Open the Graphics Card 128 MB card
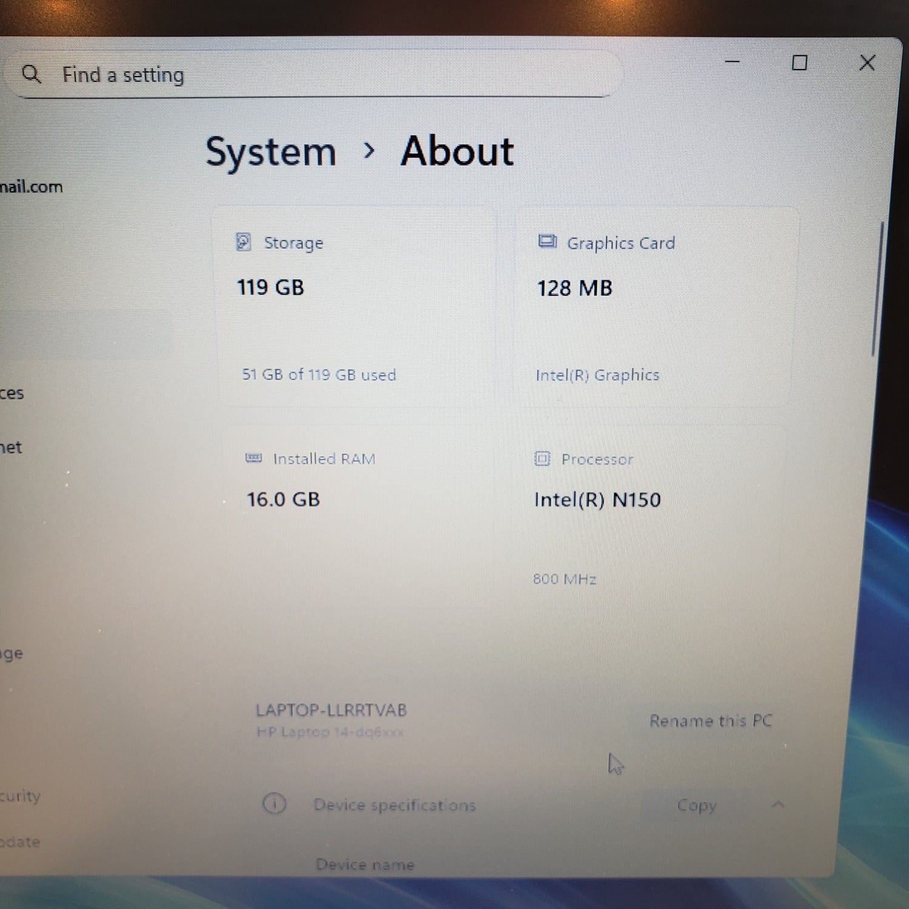The width and height of the screenshot is (909, 909). (656, 310)
